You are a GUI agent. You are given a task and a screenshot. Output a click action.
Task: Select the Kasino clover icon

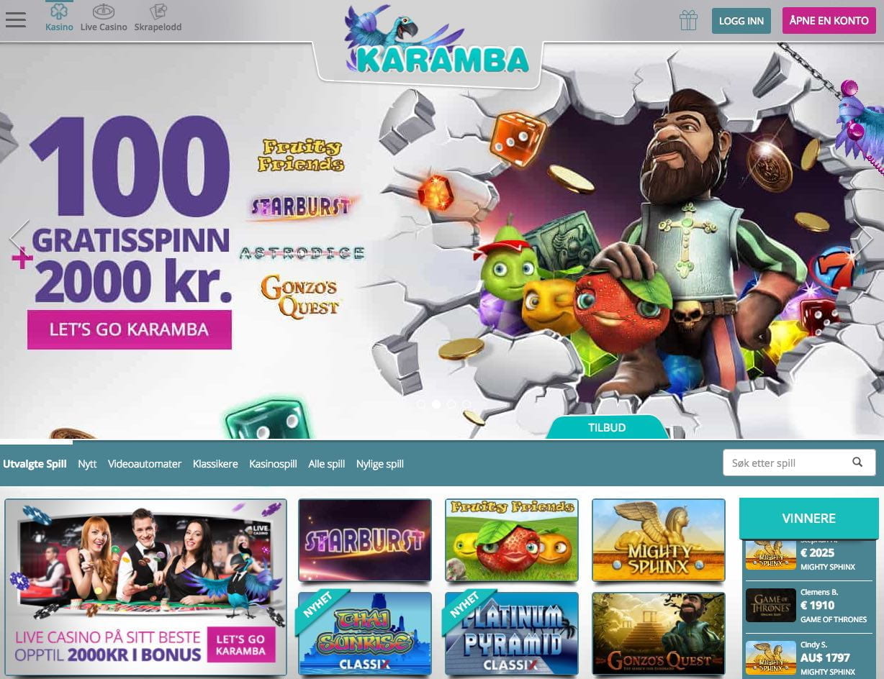[x=59, y=12]
